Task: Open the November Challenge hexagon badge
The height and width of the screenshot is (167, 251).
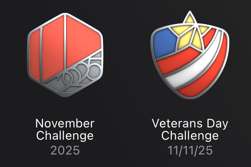Action: [x=65, y=55]
